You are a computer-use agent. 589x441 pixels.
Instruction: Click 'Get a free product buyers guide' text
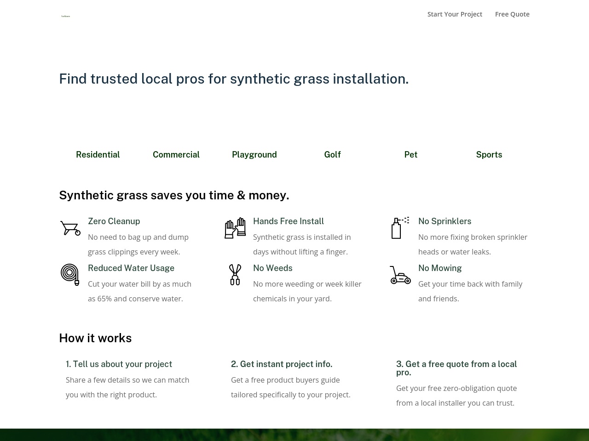point(291,387)
